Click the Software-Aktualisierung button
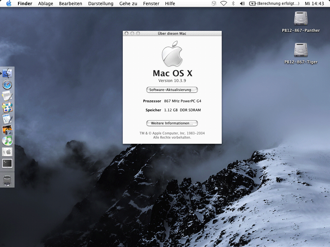The width and height of the screenshot is (330, 247). tap(172, 90)
